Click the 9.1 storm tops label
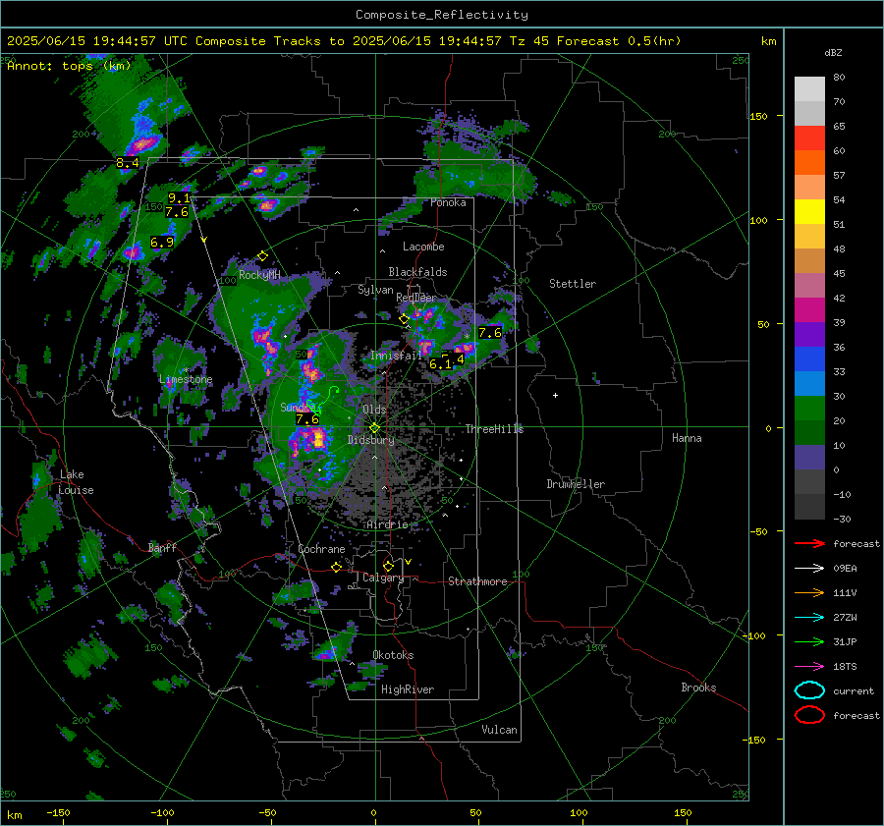884x826 pixels. tap(179, 197)
